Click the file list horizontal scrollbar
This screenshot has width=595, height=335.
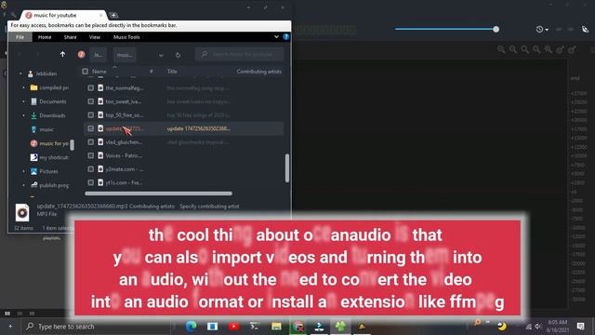(x=158, y=194)
